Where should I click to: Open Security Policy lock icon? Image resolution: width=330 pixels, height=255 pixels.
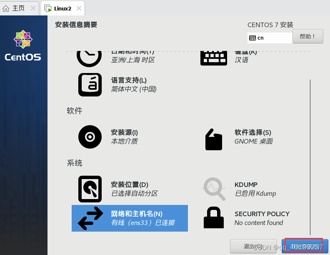pos(214,217)
